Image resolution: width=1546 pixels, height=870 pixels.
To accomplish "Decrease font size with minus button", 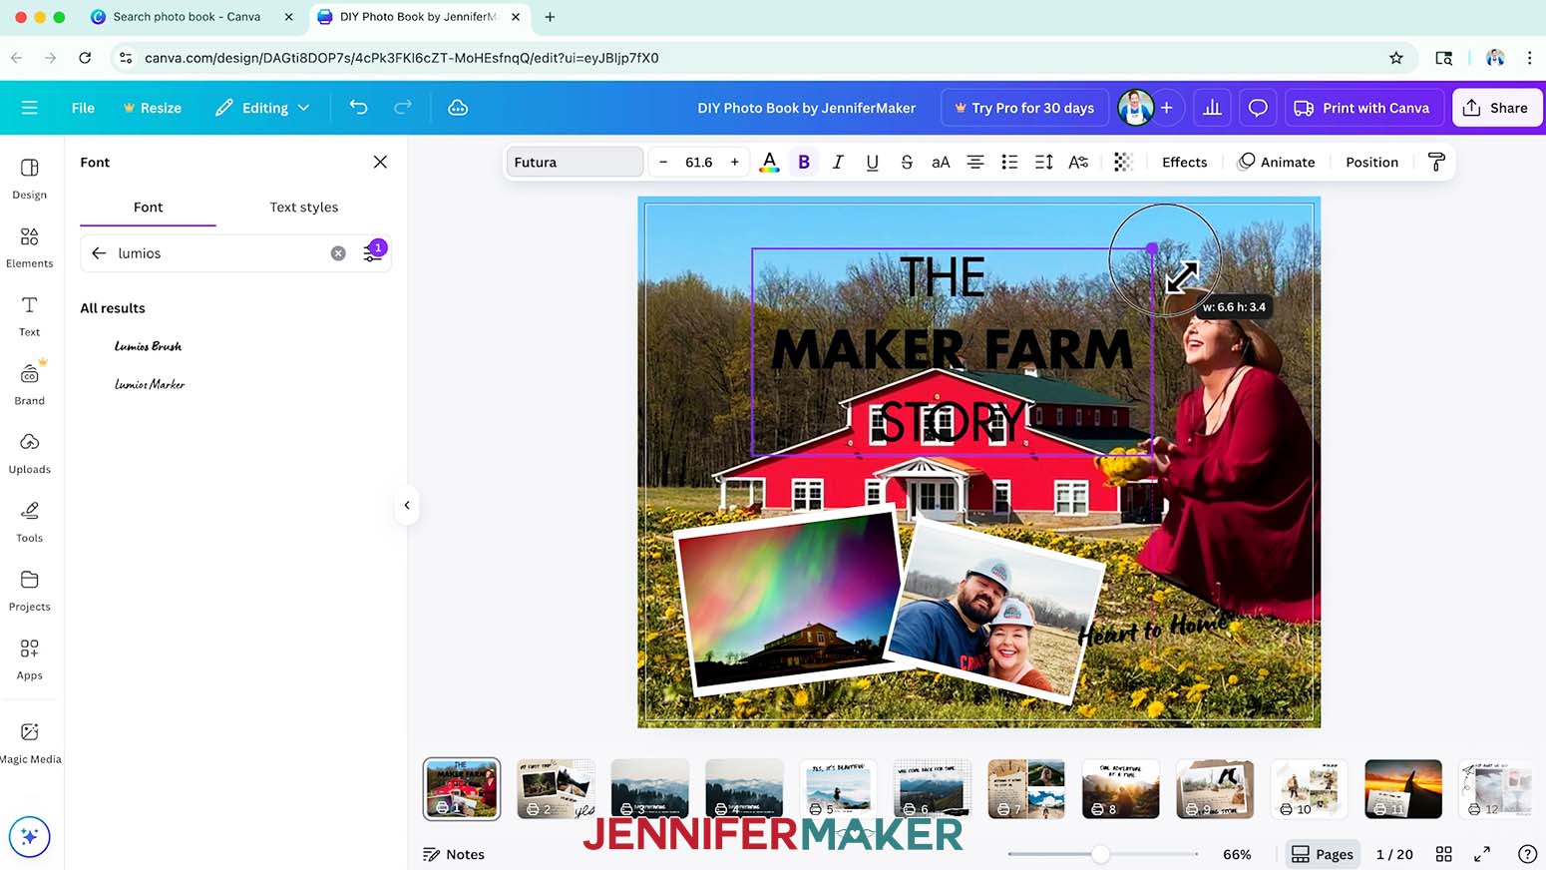I will click(663, 162).
